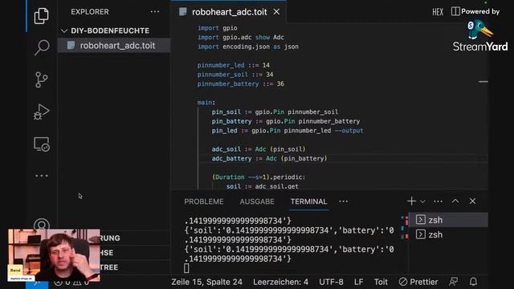Screen dimensions: 514x289
Task: Create a new terminal
Action: pos(411,201)
